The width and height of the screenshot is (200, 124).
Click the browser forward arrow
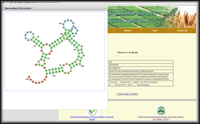7,2
